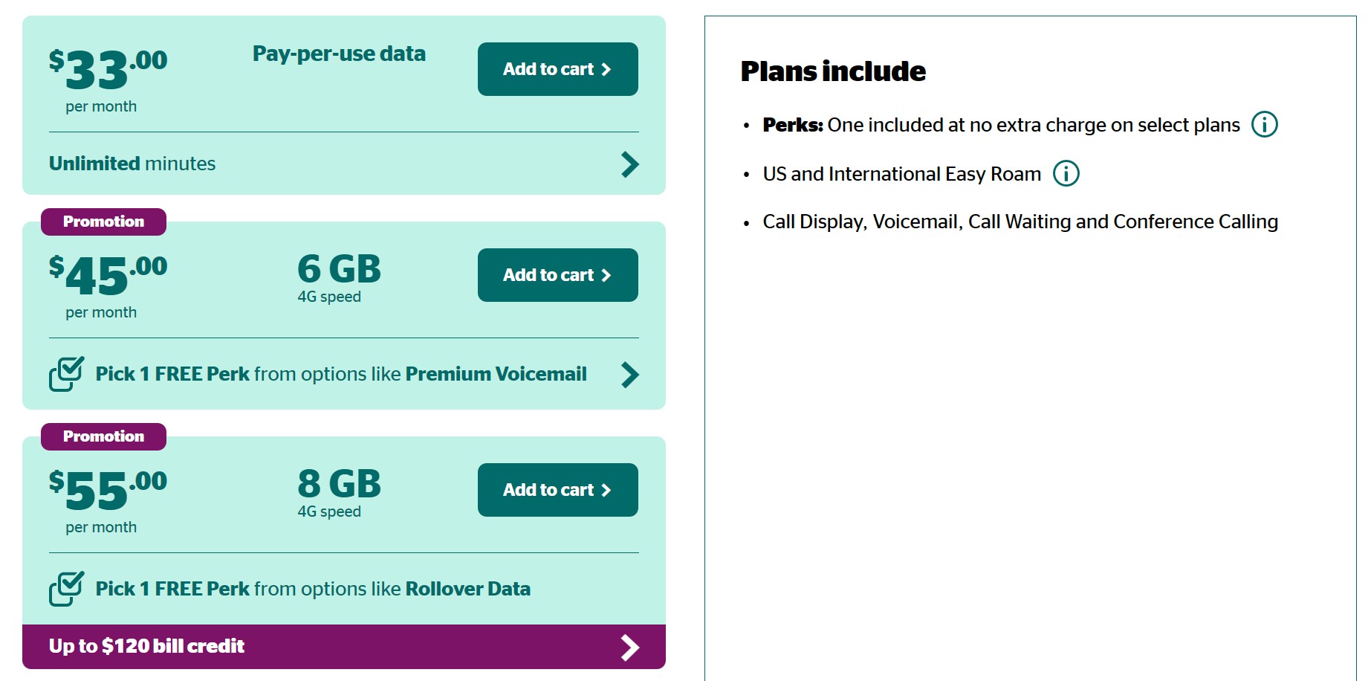The width and height of the screenshot is (1371, 681).
Task: Click the Up to $120 bill credit text
Action: click(146, 646)
